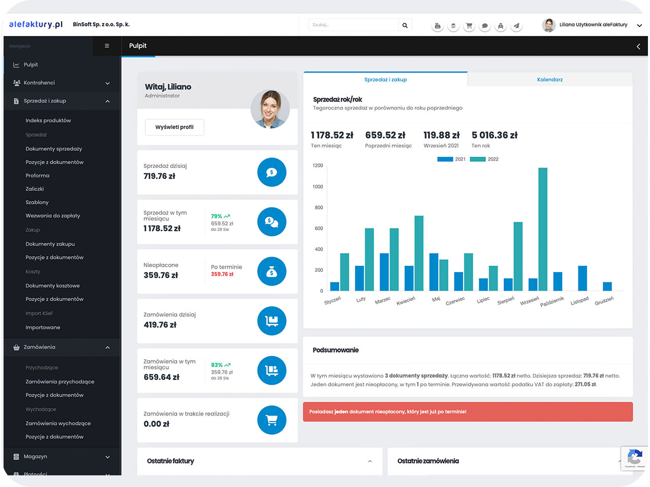The width and height of the screenshot is (650, 487).
Task: Click the tall Wrzesień 2022 chart bar
Action: [543, 229]
